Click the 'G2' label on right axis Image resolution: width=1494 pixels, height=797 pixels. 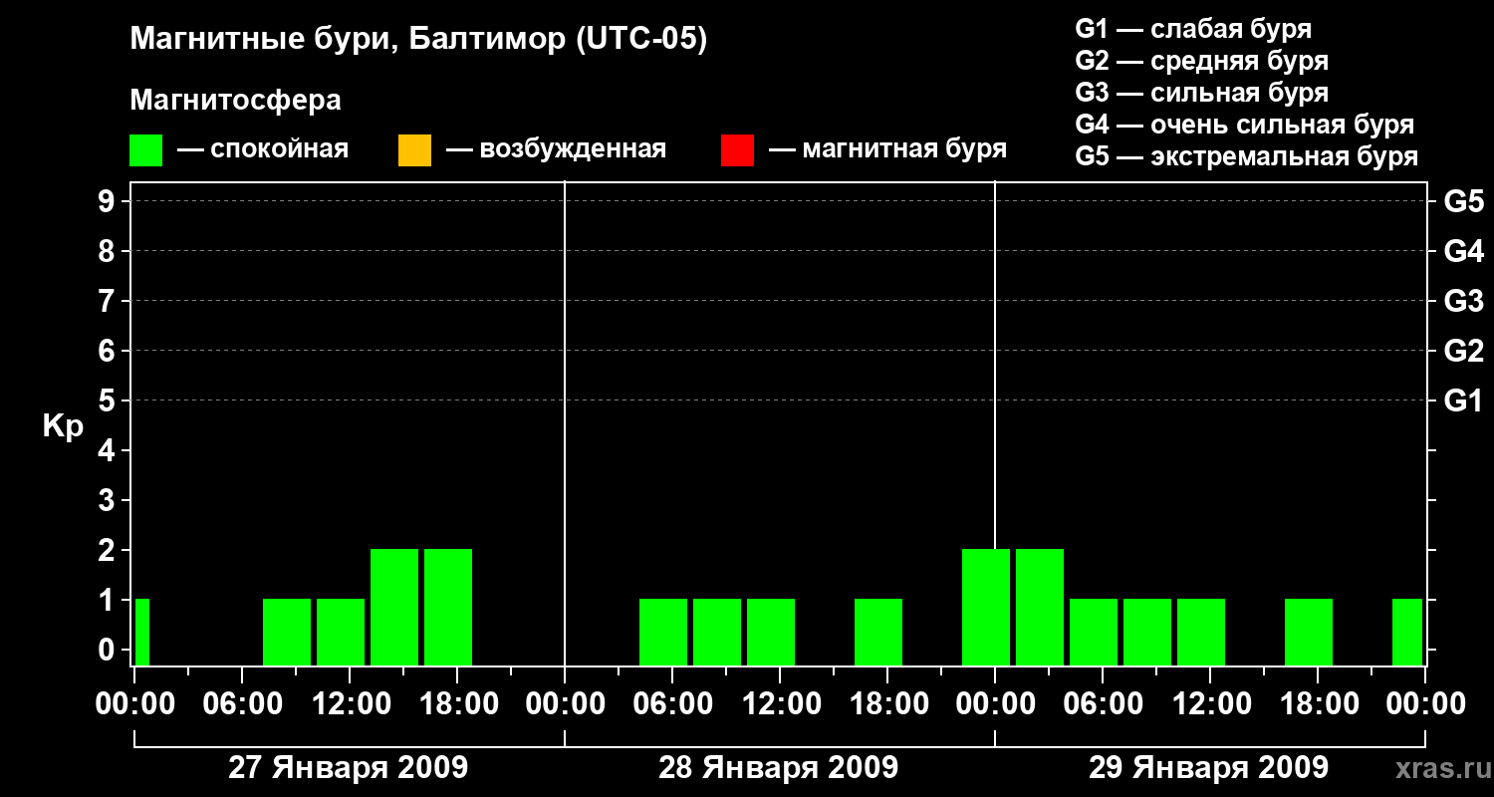pyautogui.click(x=1463, y=351)
